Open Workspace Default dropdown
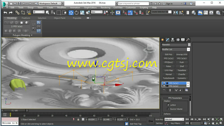Viewport: 224px width, 126px height. click(50, 3)
